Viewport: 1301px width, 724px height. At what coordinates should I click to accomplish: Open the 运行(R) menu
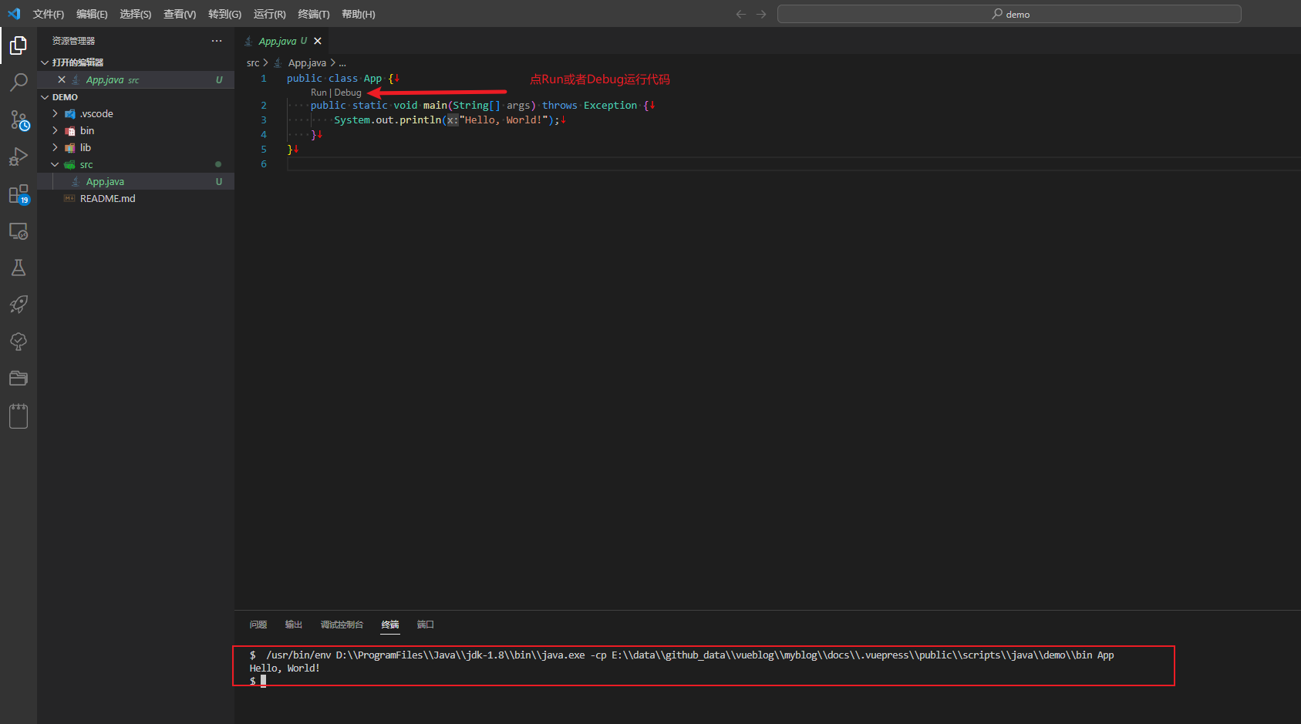269,14
